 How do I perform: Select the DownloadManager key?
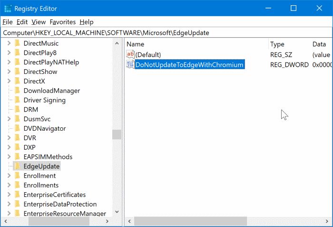pyautogui.click(x=52, y=91)
